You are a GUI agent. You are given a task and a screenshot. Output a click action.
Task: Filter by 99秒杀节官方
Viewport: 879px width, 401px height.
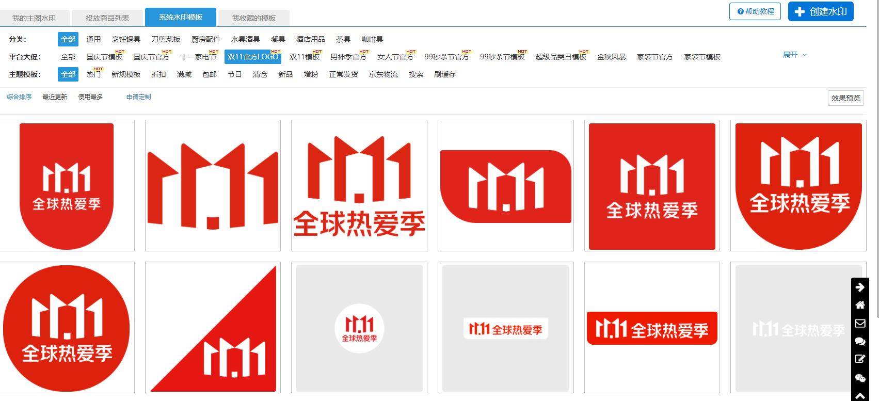[446, 57]
